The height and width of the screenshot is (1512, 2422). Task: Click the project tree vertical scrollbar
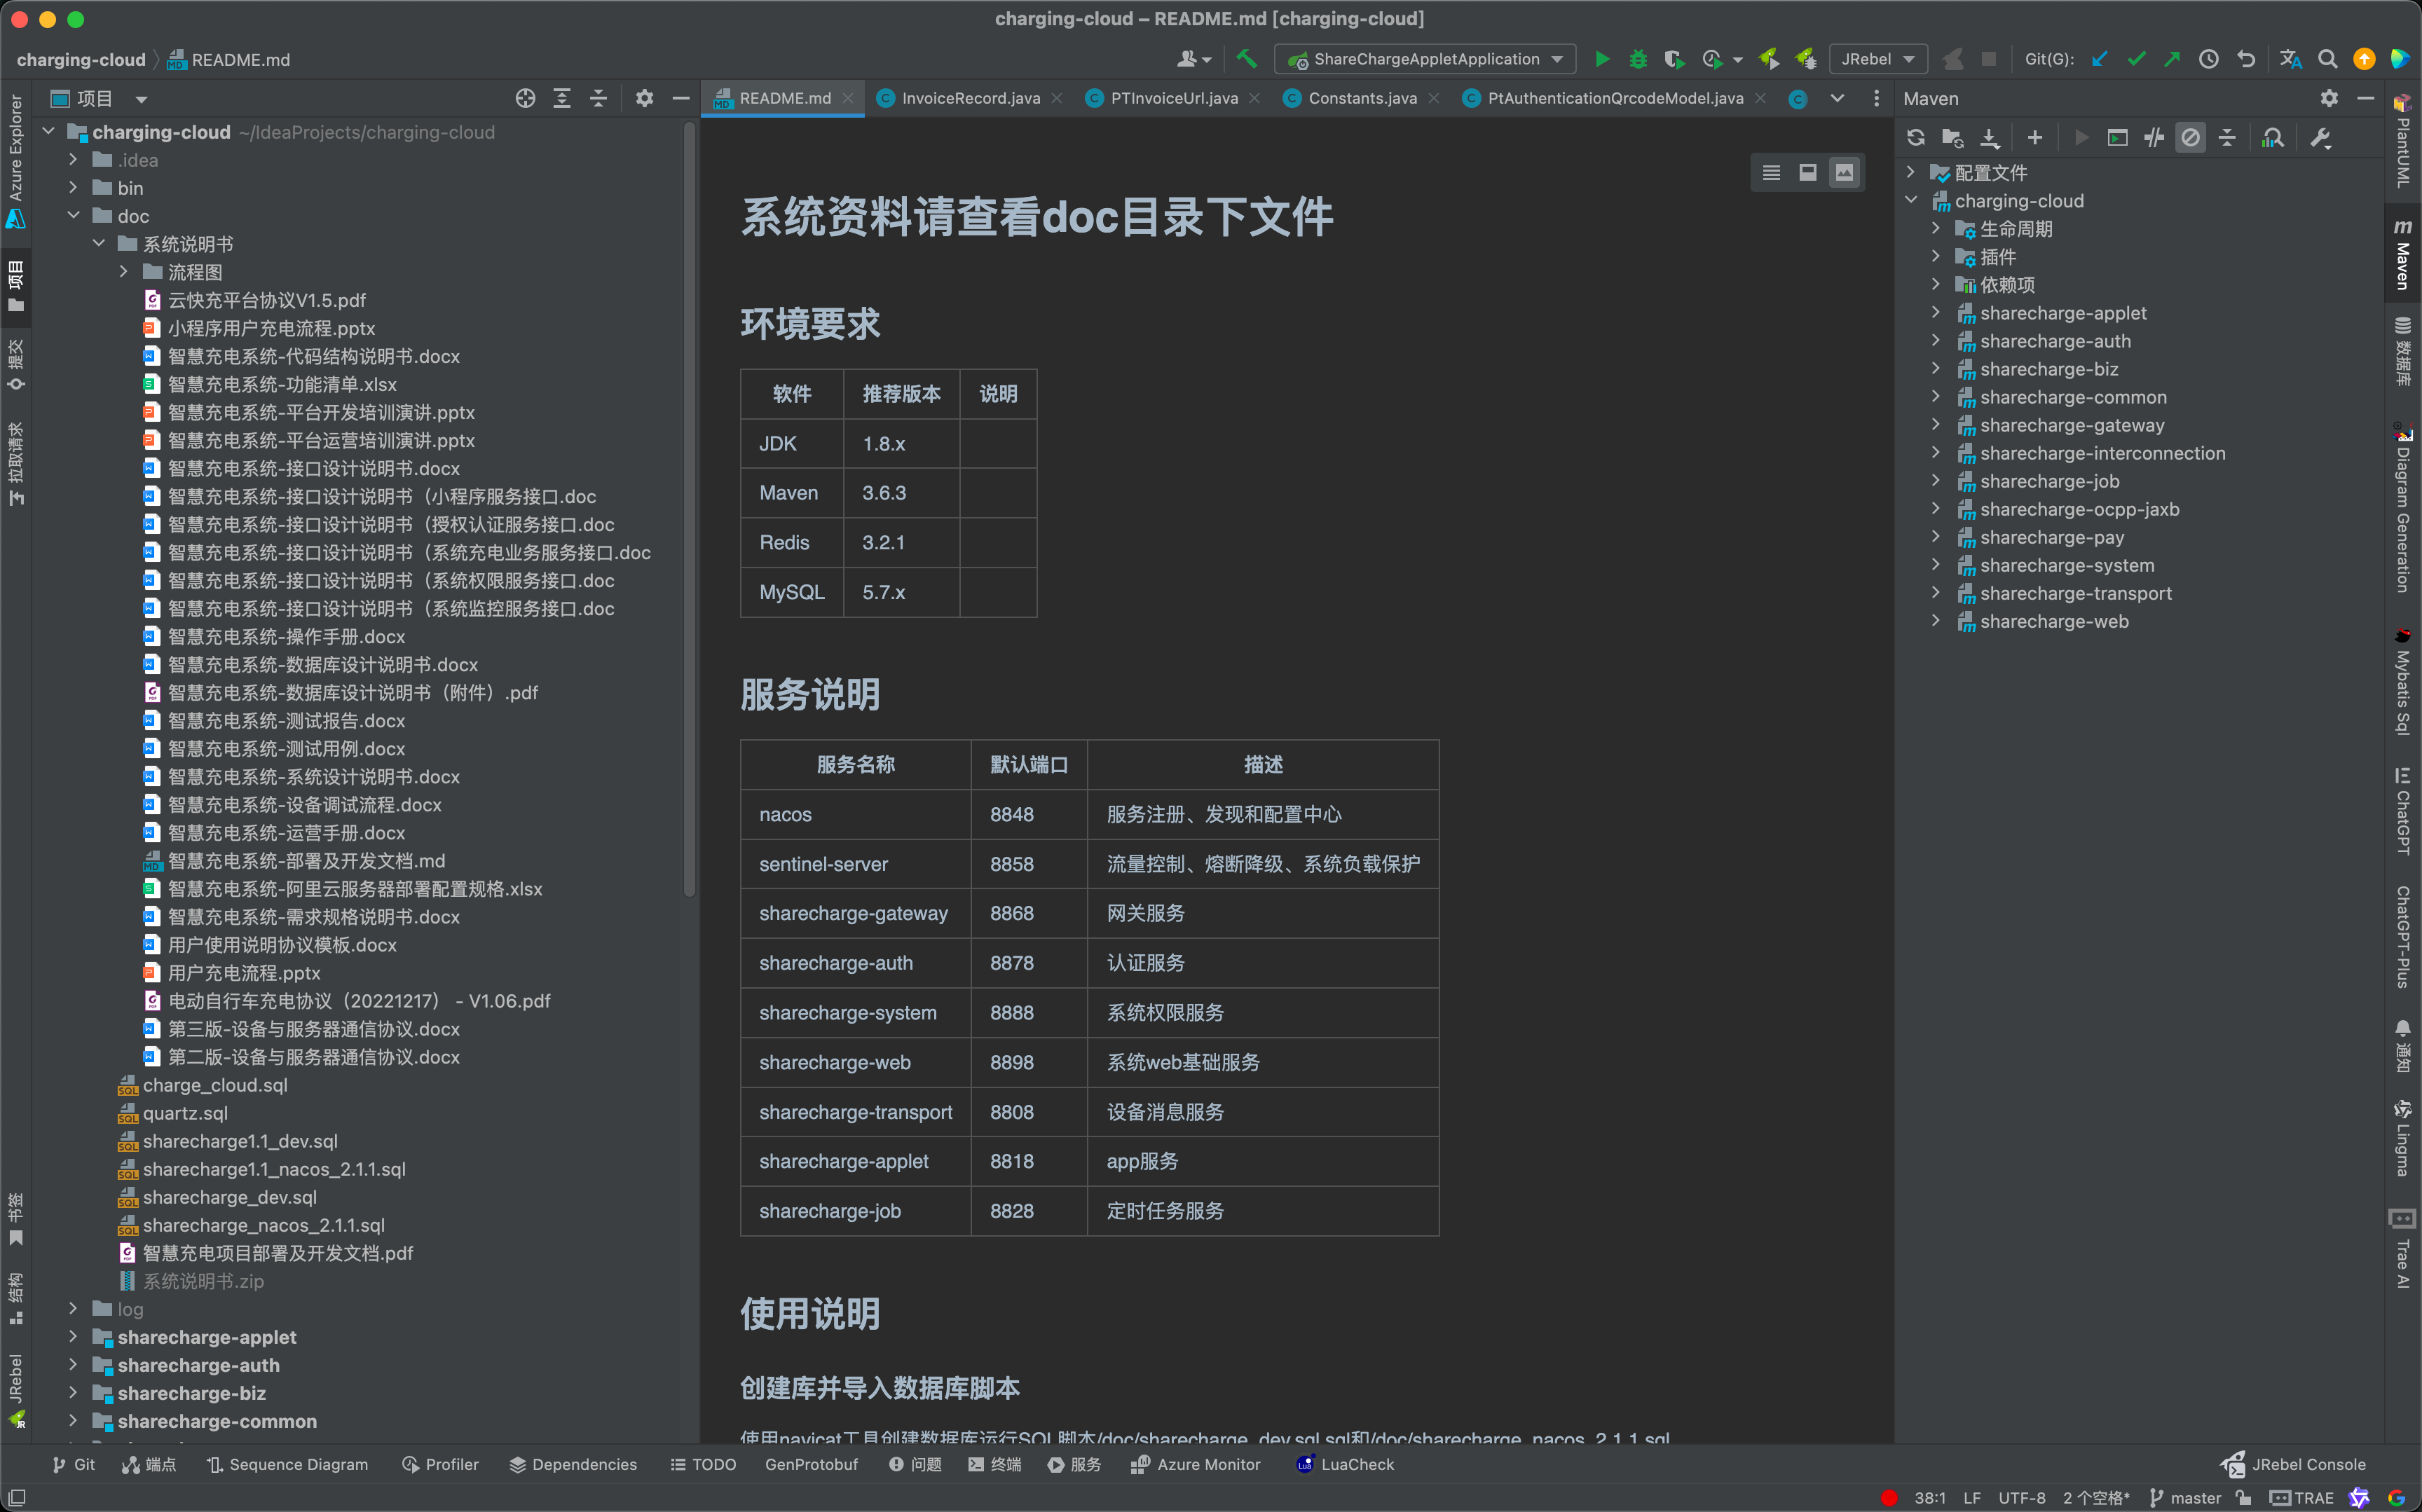click(688, 510)
